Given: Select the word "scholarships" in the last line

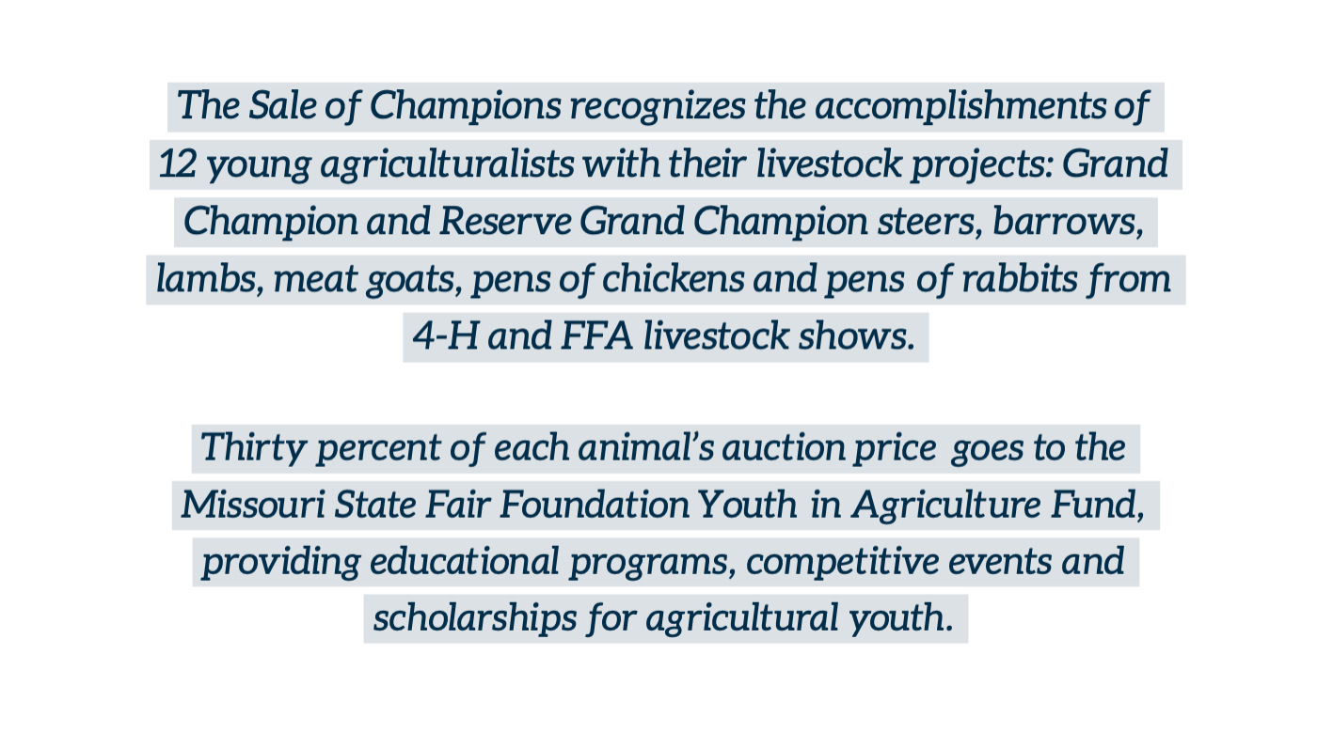Looking at the screenshot, I should tap(475, 619).
